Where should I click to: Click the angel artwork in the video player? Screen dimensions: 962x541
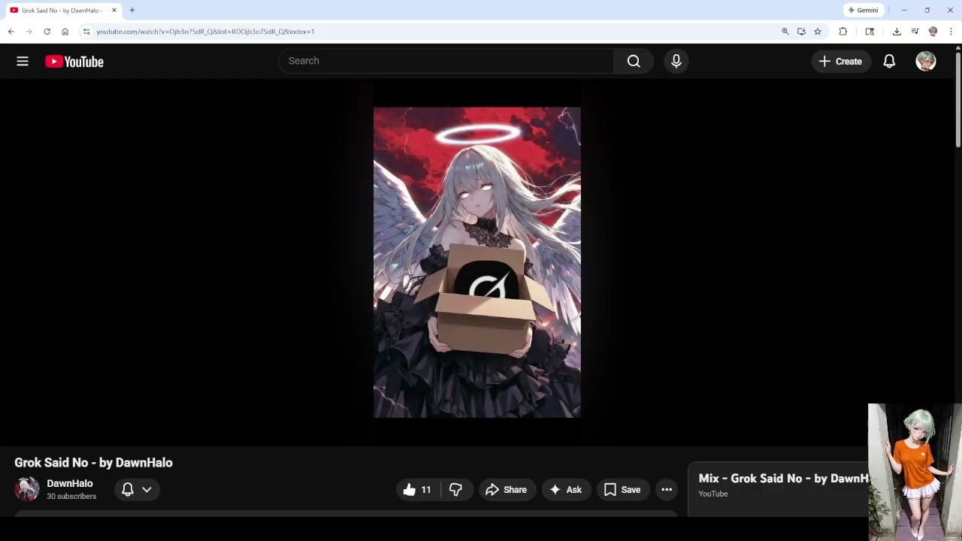point(477,262)
